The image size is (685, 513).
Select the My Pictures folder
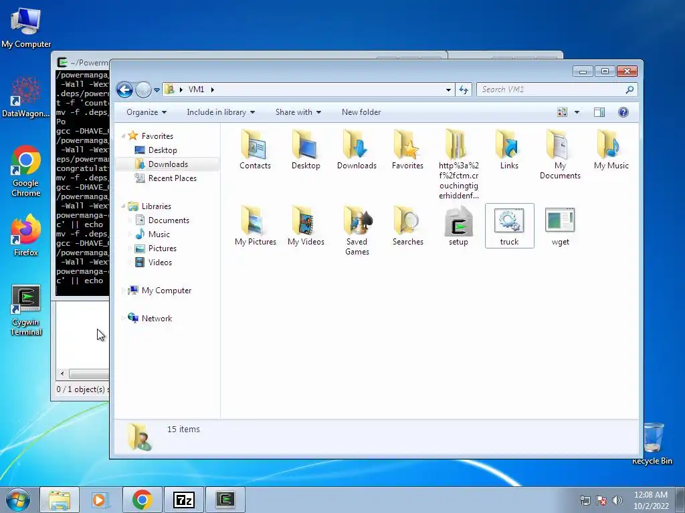[x=255, y=226]
